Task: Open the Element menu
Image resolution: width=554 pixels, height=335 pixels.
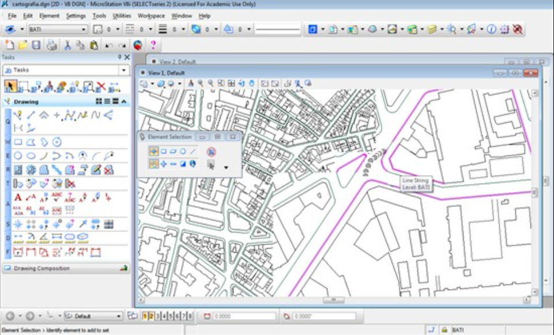Action: [x=49, y=16]
